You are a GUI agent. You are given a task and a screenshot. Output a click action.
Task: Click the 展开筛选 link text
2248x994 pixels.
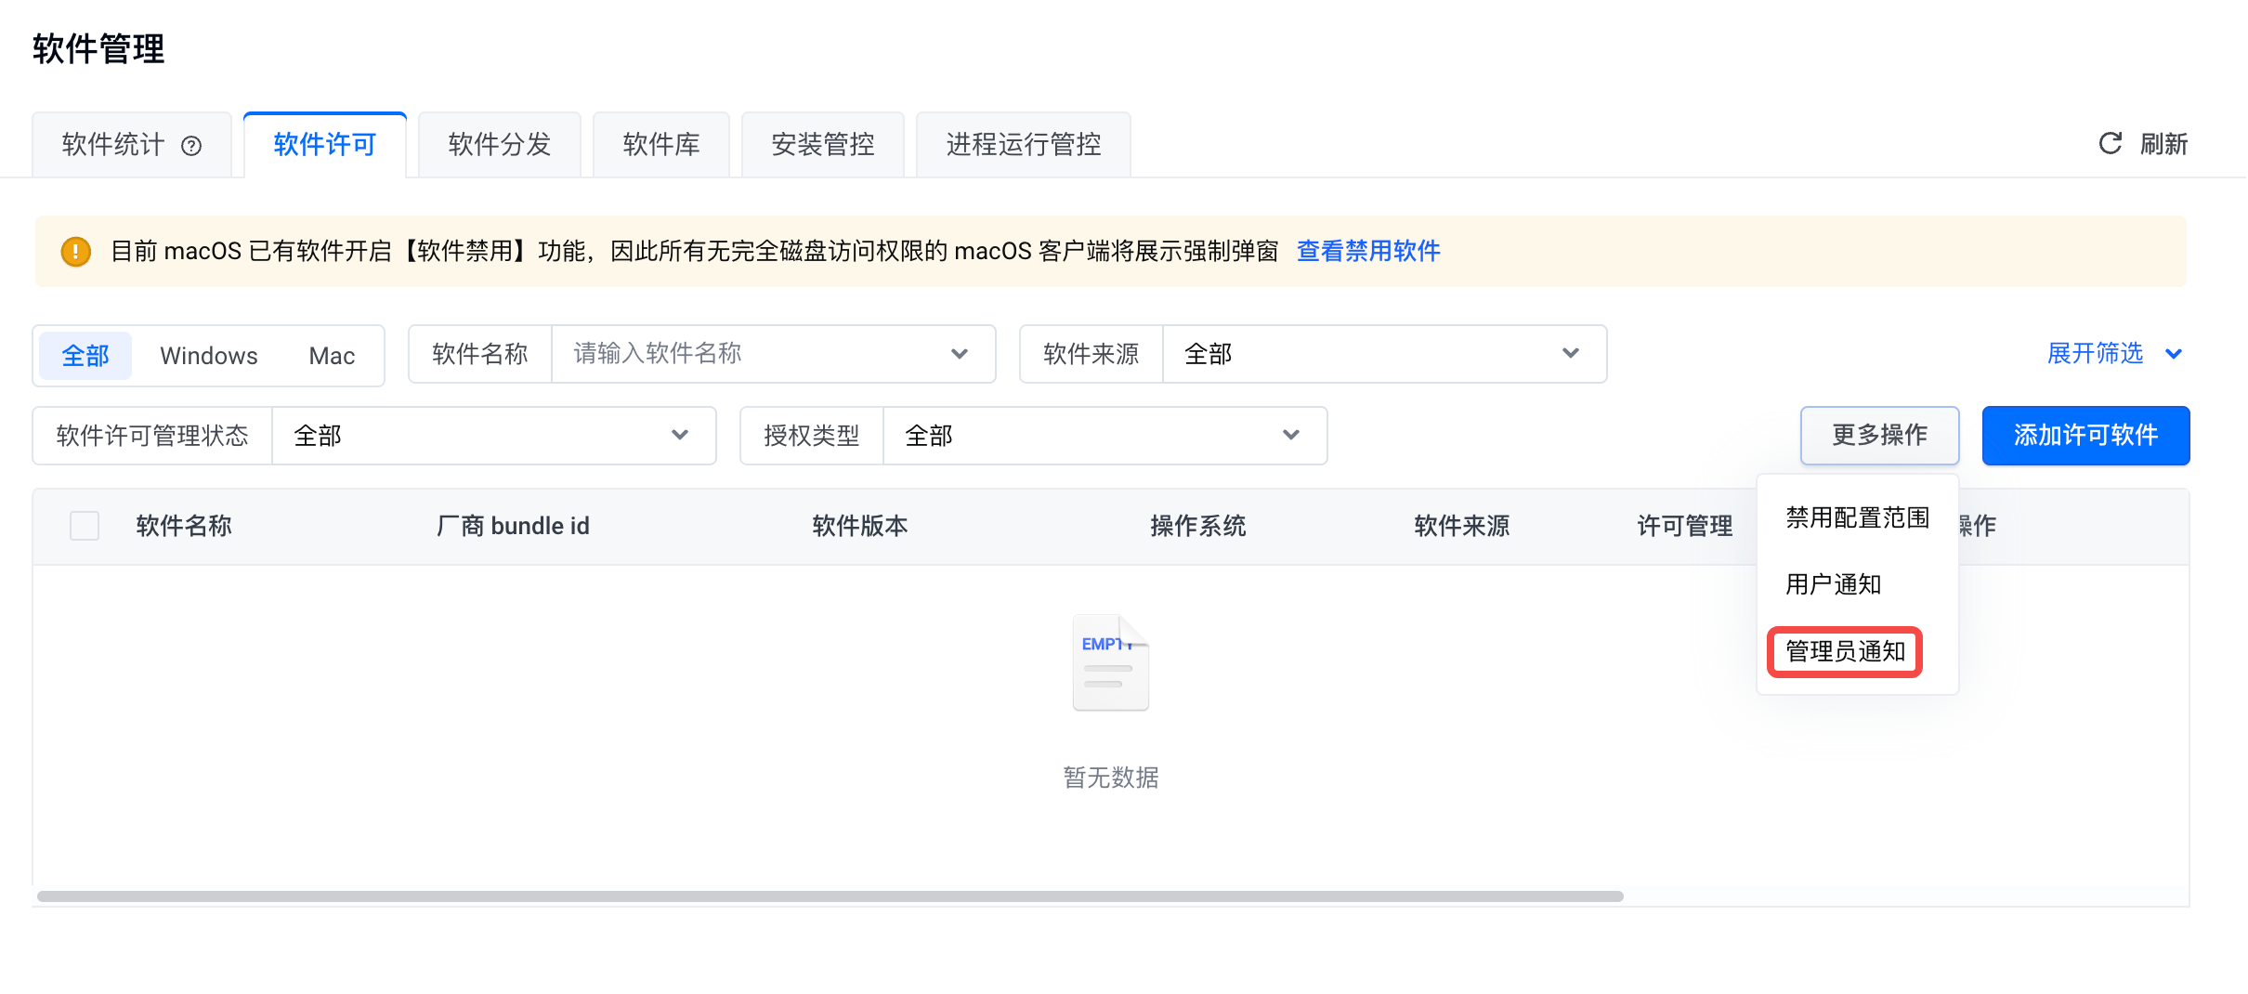2096,354
